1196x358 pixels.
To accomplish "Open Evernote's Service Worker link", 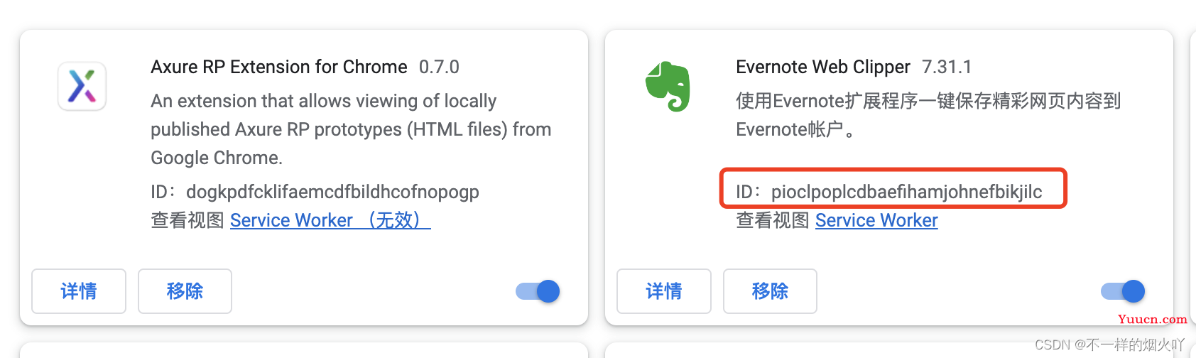I will tap(876, 220).
